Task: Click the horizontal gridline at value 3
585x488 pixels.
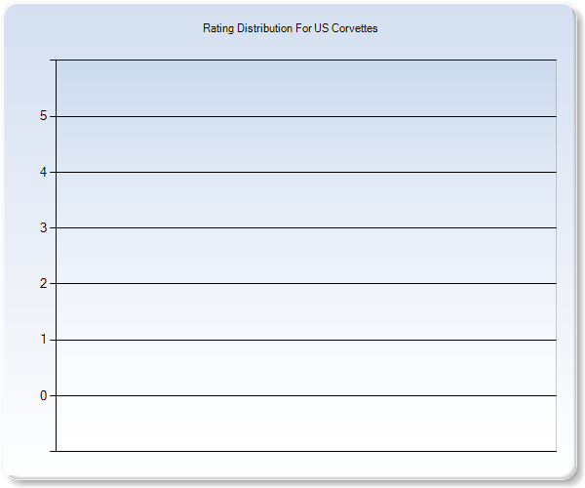Action: click(x=305, y=227)
